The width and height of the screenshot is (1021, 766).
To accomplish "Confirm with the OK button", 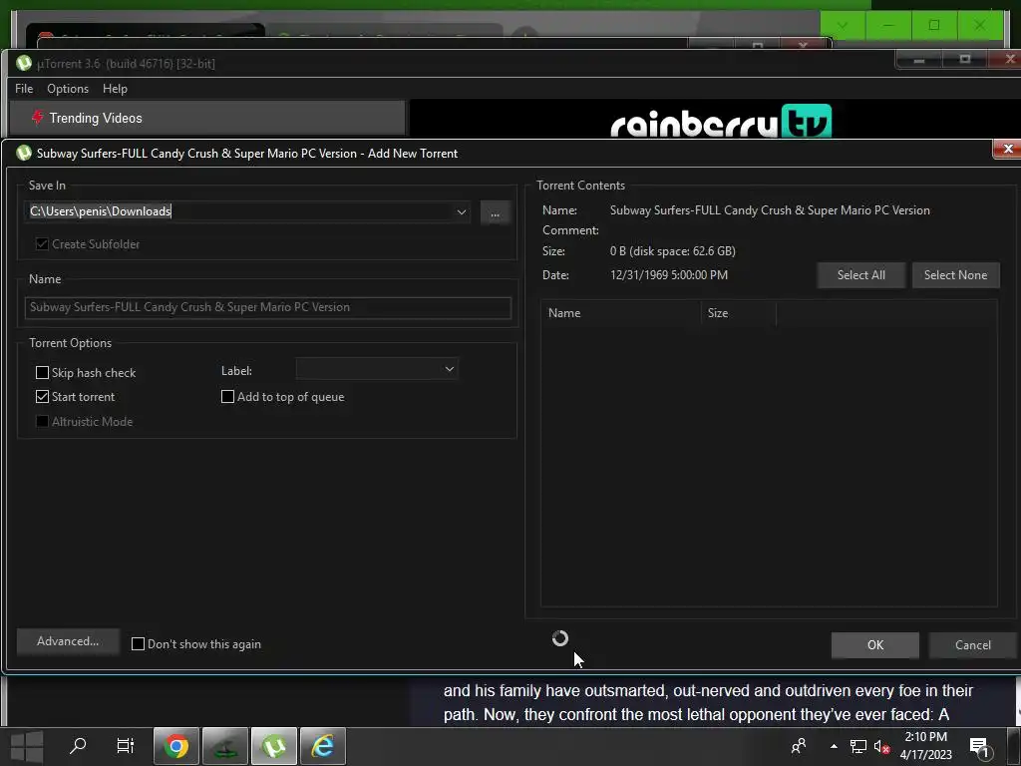I will 875,645.
